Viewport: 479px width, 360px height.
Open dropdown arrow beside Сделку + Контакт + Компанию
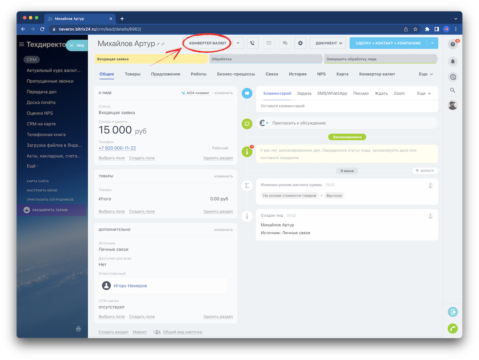pyautogui.click(x=432, y=43)
